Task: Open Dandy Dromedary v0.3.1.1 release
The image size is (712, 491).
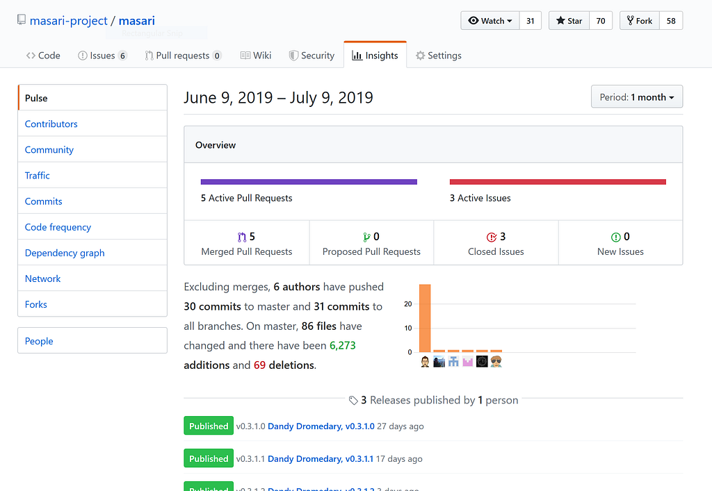Action: (x=321, y=459)
